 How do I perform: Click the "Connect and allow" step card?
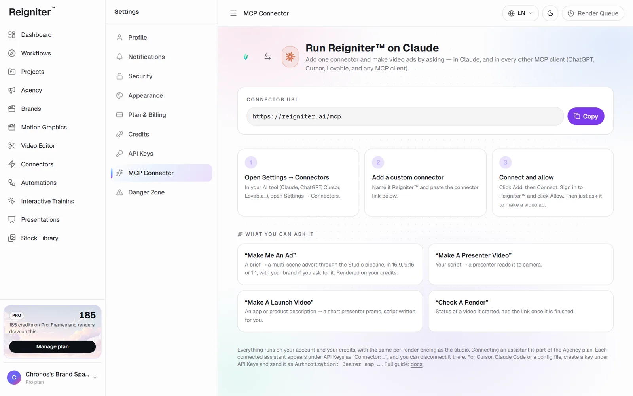[552, 183]
